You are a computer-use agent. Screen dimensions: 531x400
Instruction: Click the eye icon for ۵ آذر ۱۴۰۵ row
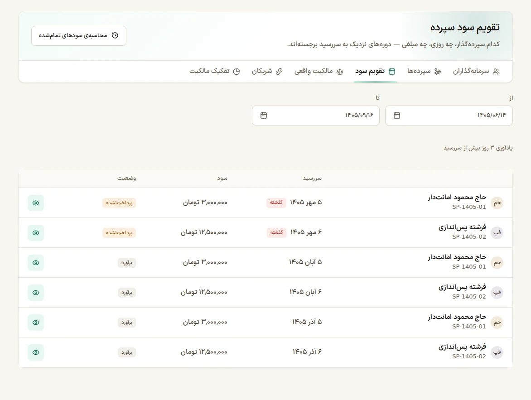pos(36,323)
